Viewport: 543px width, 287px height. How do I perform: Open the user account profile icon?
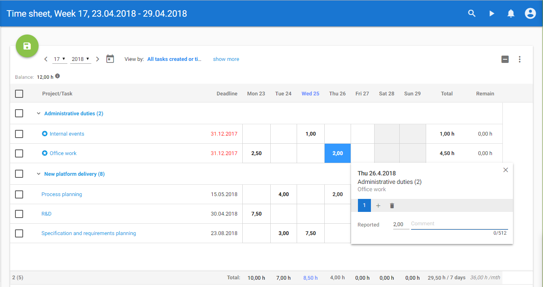click(x=530, y=13)
